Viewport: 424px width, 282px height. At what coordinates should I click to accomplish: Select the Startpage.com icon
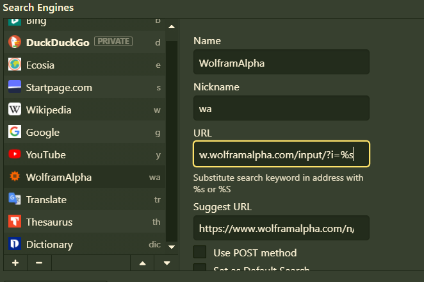click(x=15, y=87)
